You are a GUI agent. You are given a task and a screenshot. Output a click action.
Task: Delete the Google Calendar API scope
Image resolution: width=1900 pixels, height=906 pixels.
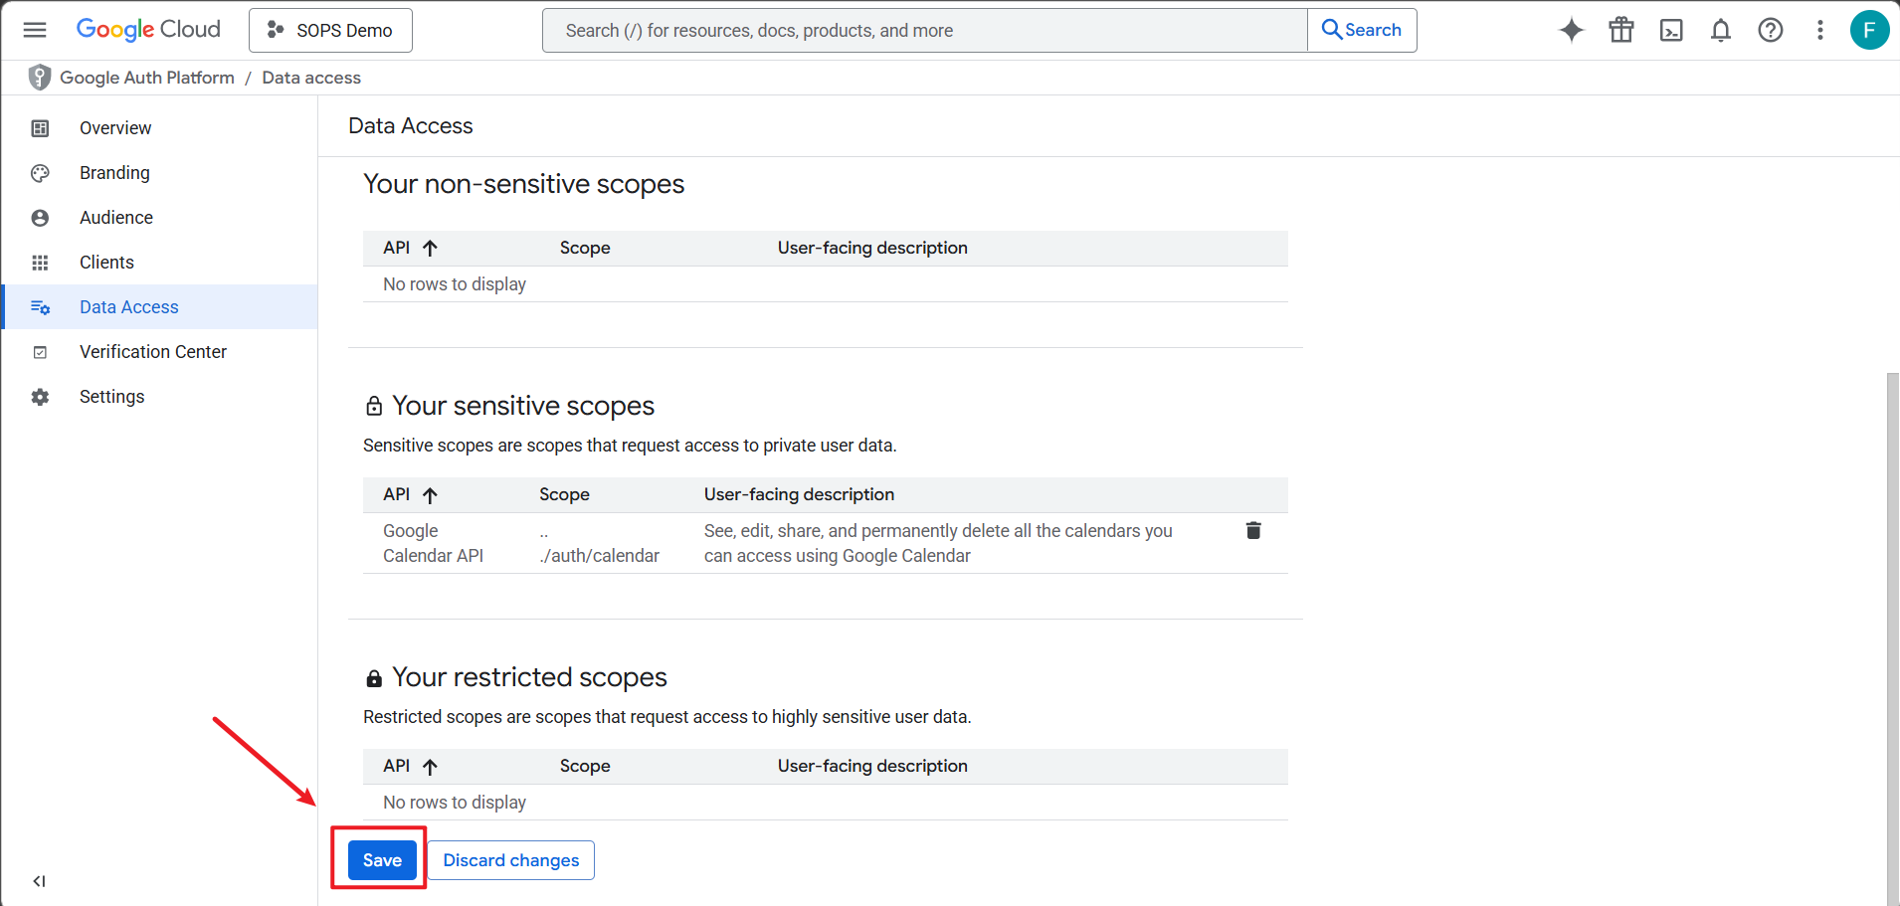[1252, 531]
